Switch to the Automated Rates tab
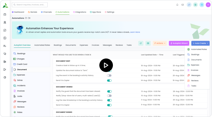This screenshot has height=117, width=212. tap(42, 45)
